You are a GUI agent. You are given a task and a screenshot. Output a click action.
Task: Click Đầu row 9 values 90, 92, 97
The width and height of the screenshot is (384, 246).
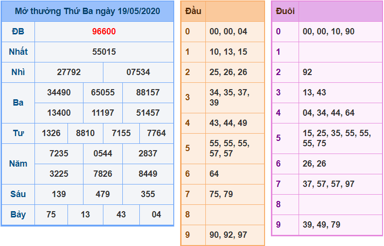pyautogui.click(x=228, y=235)
